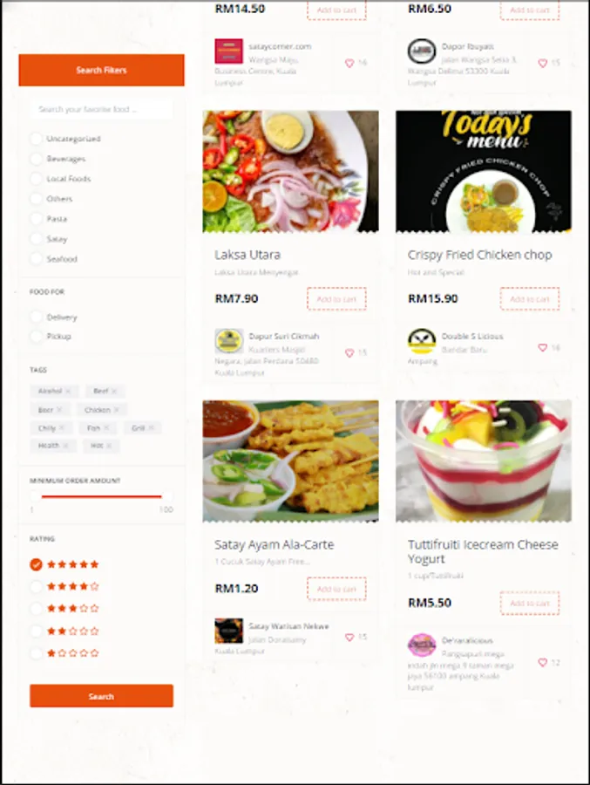Open the Tuttifruiti Icecream Cheese Yogurt photo

point(484,461)
